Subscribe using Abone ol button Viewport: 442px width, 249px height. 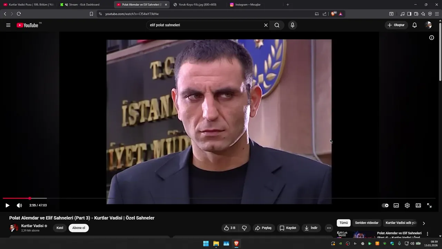coord(79,228)
